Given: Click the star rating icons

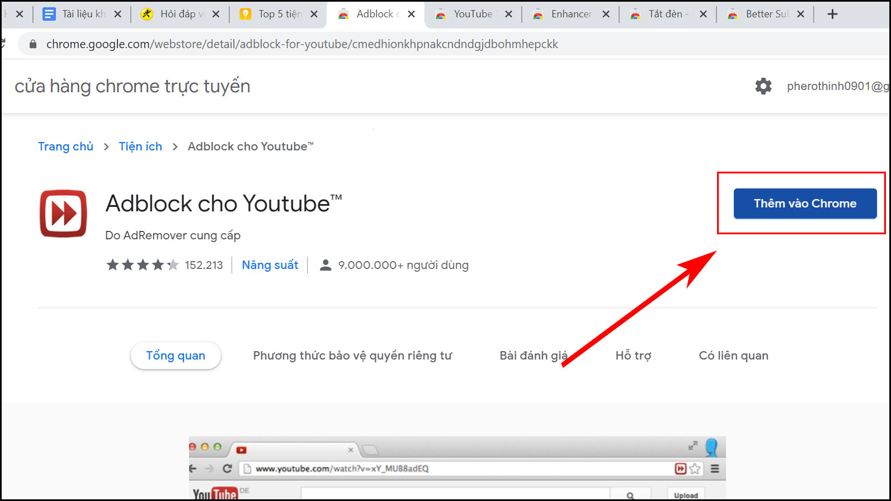Looking at the screenshot, I should (143, 265).
